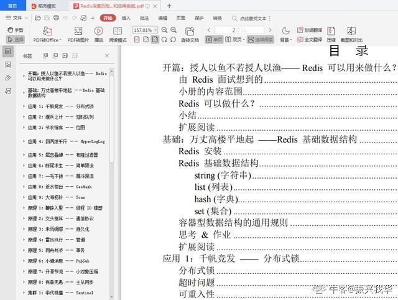The image size is (398, 300).
Task: Click the Save disk icon
Action: pyautogui.click(x=47, y=18)
